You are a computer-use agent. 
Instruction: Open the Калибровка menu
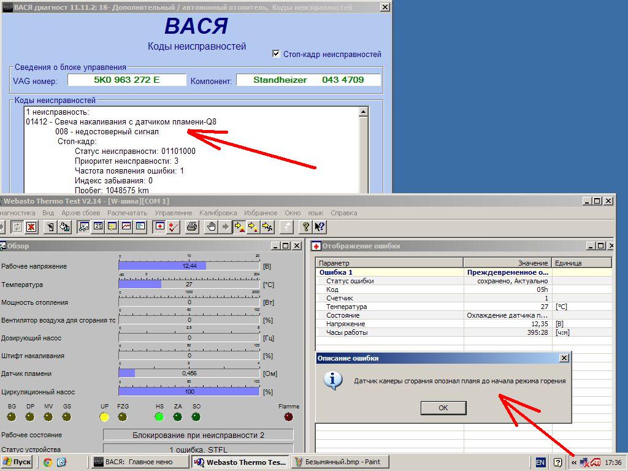(x=218, y=213)
